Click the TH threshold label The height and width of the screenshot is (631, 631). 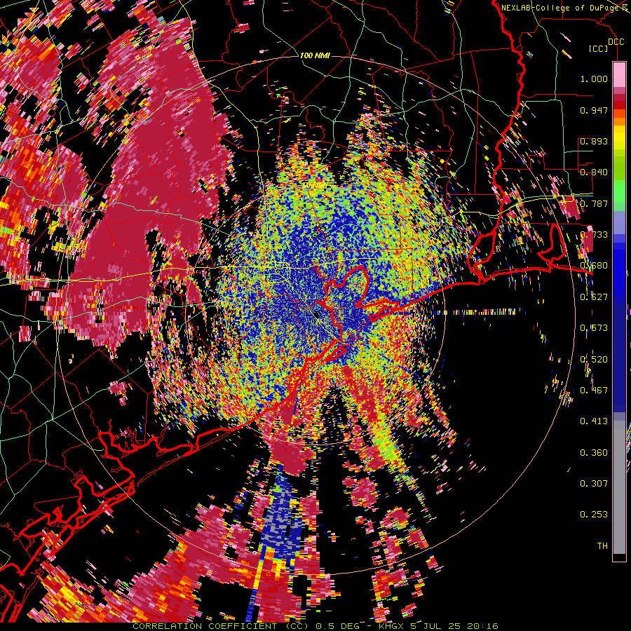pyautogui.click(x=602, y=546)
